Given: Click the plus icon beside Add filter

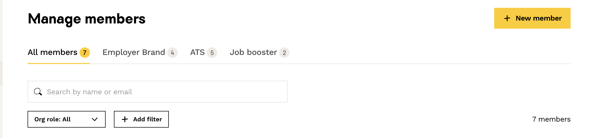Looking at the screenshot, I should point(125,119).
